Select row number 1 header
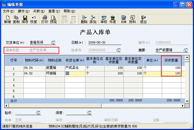The height and width of the screenshot is (130, 194). [x=14, y=69]
